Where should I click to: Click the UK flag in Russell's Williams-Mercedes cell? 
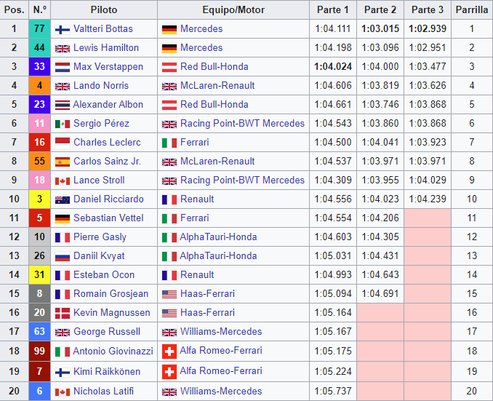click(x=169, y=332)
